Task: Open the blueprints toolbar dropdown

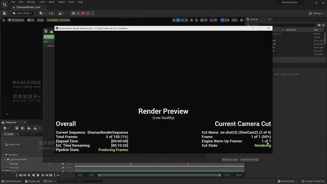Action: coord(52,13)
